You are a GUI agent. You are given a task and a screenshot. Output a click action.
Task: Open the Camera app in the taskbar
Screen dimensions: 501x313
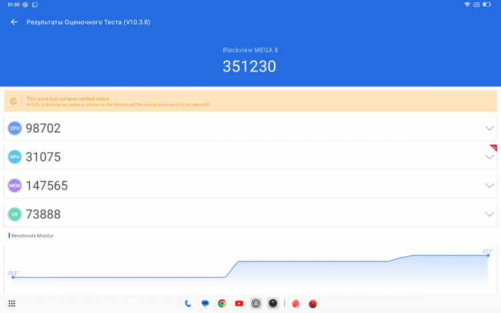[x=273, y=304]
